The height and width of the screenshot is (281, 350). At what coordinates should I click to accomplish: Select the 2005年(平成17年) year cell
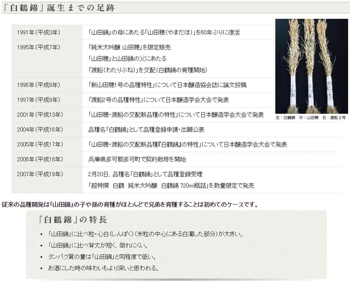click(x=40, y=145)
